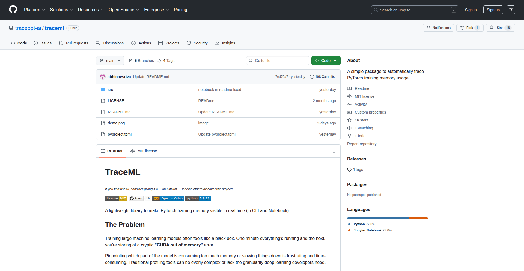524x271 pixels.
Task: Select the MIT license tab
Action: click(144, 151)
